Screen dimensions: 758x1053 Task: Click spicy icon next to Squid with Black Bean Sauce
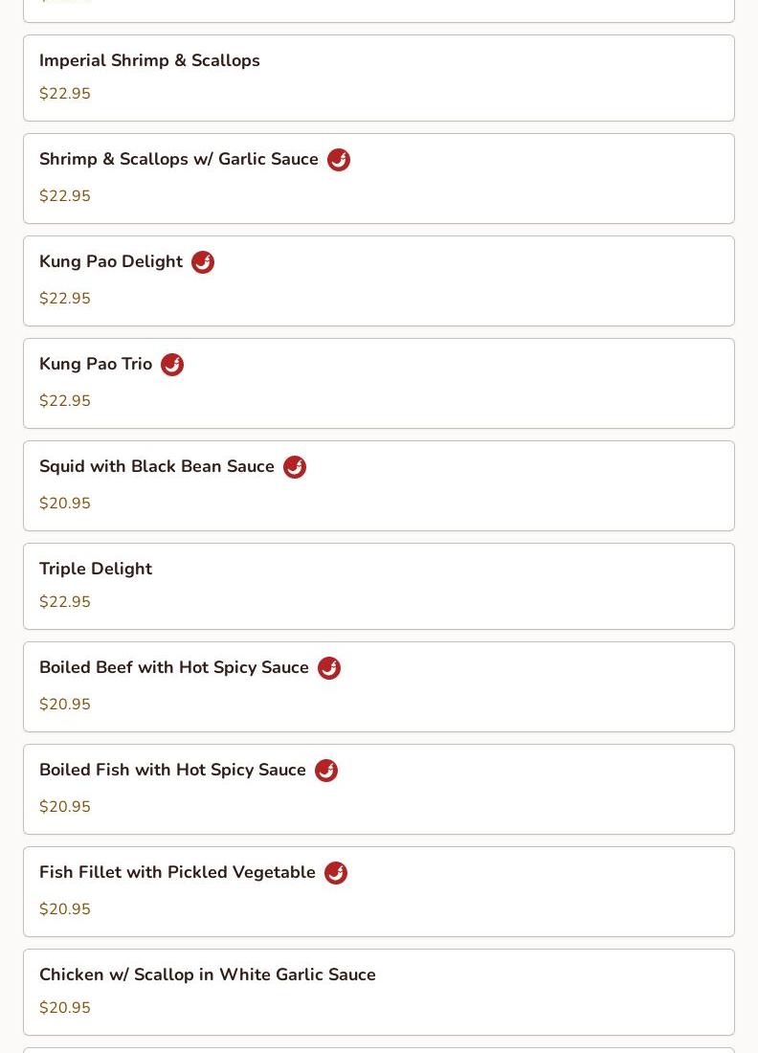[x=295, y=467]
